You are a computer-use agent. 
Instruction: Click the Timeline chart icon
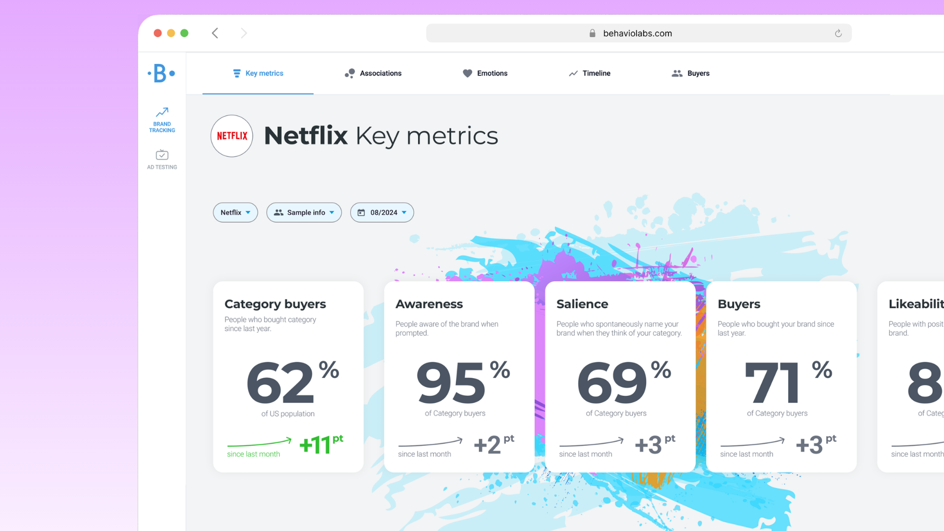573,73
